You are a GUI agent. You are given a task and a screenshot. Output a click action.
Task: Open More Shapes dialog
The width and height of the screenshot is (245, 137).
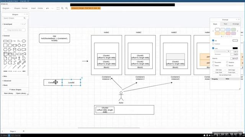tap(15, 90)
